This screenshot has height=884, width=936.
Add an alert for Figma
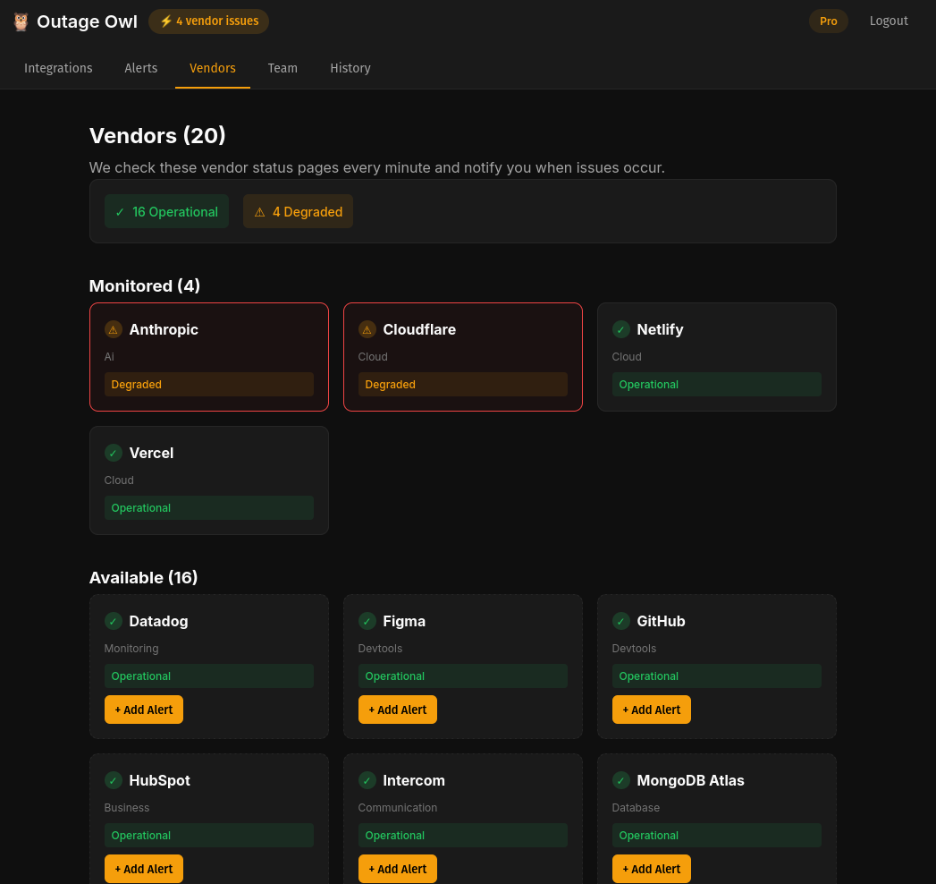397,709
